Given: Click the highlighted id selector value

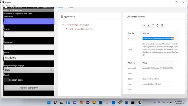Looking at the screenshot, I should (157, 39).
